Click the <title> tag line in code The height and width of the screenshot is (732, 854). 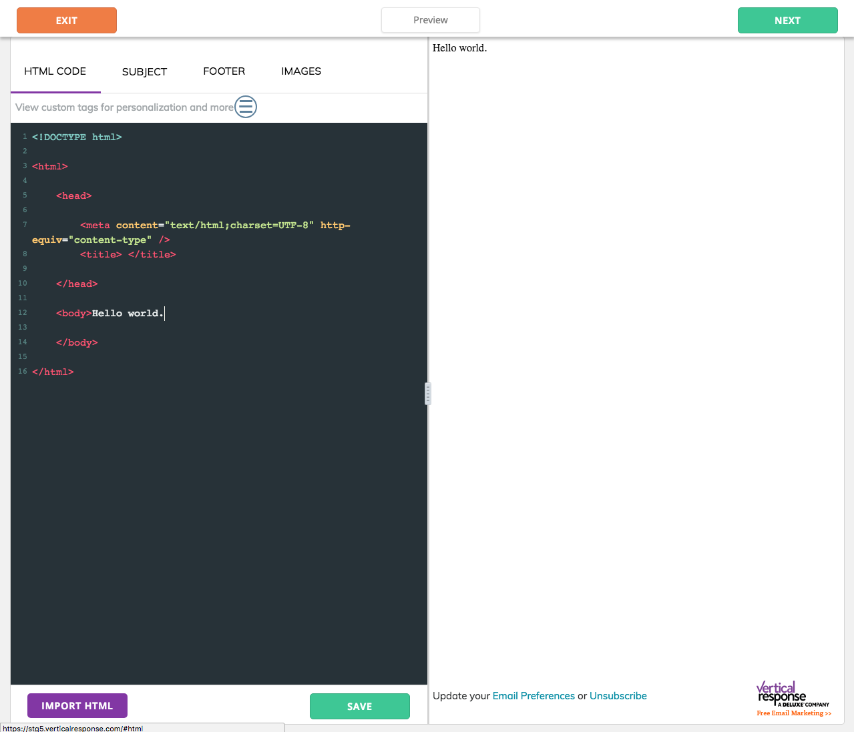click(x=128, y=254)
